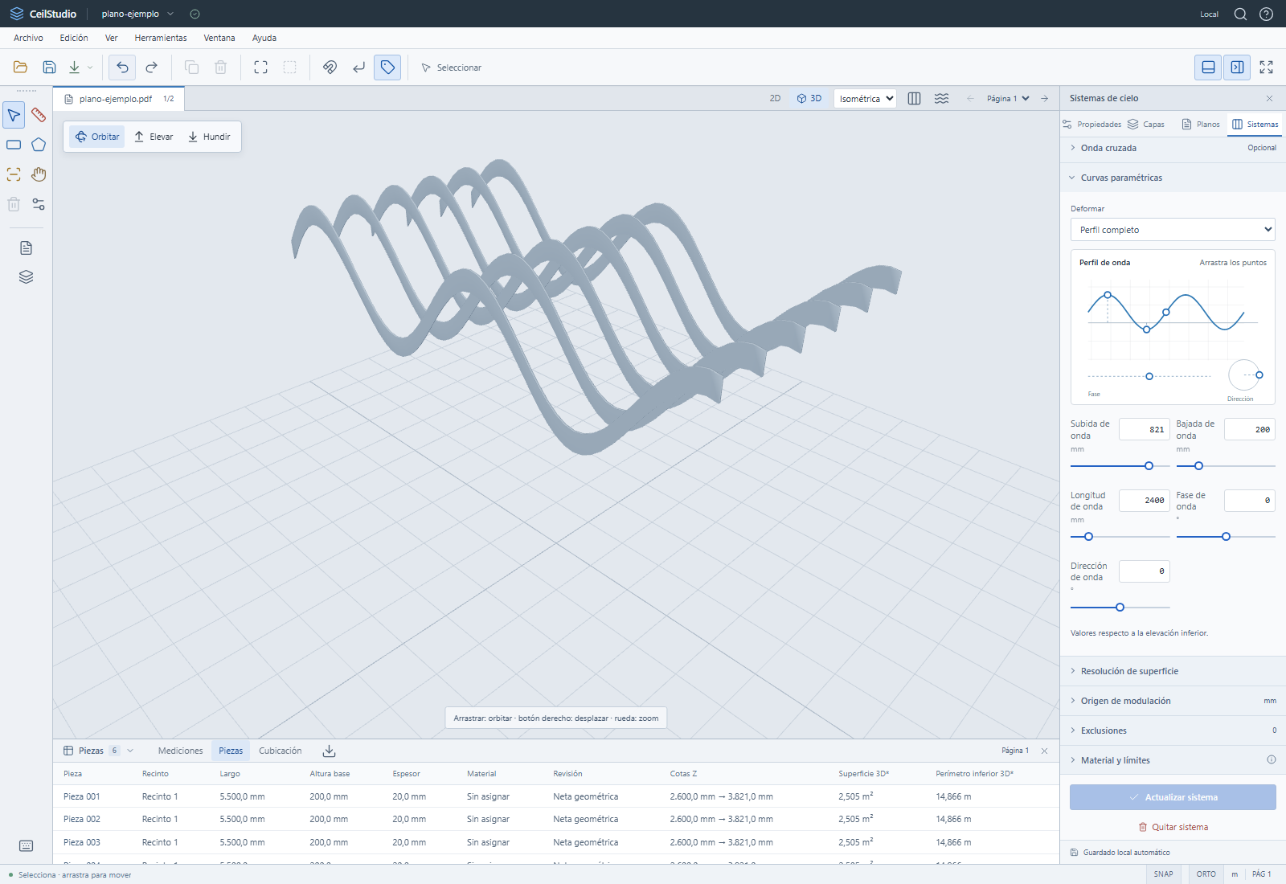Toggle the bottom panel visibility
1286x884 pixels.
(x=1208, y=68)
